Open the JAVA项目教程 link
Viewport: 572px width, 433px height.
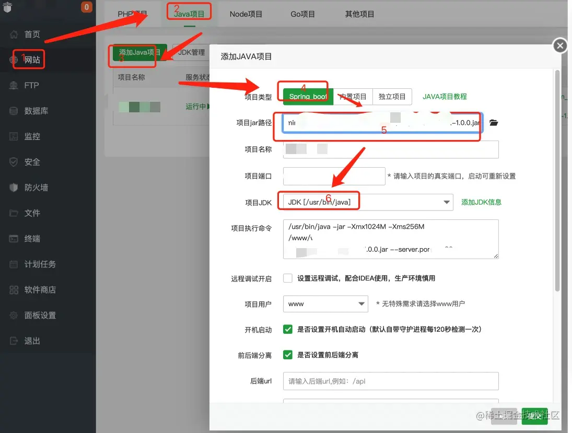445,97
